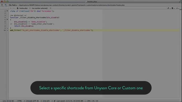Toggle full screen using title bar arrows icon
Screen dimensions: 182x102
(x=180, y=1)
